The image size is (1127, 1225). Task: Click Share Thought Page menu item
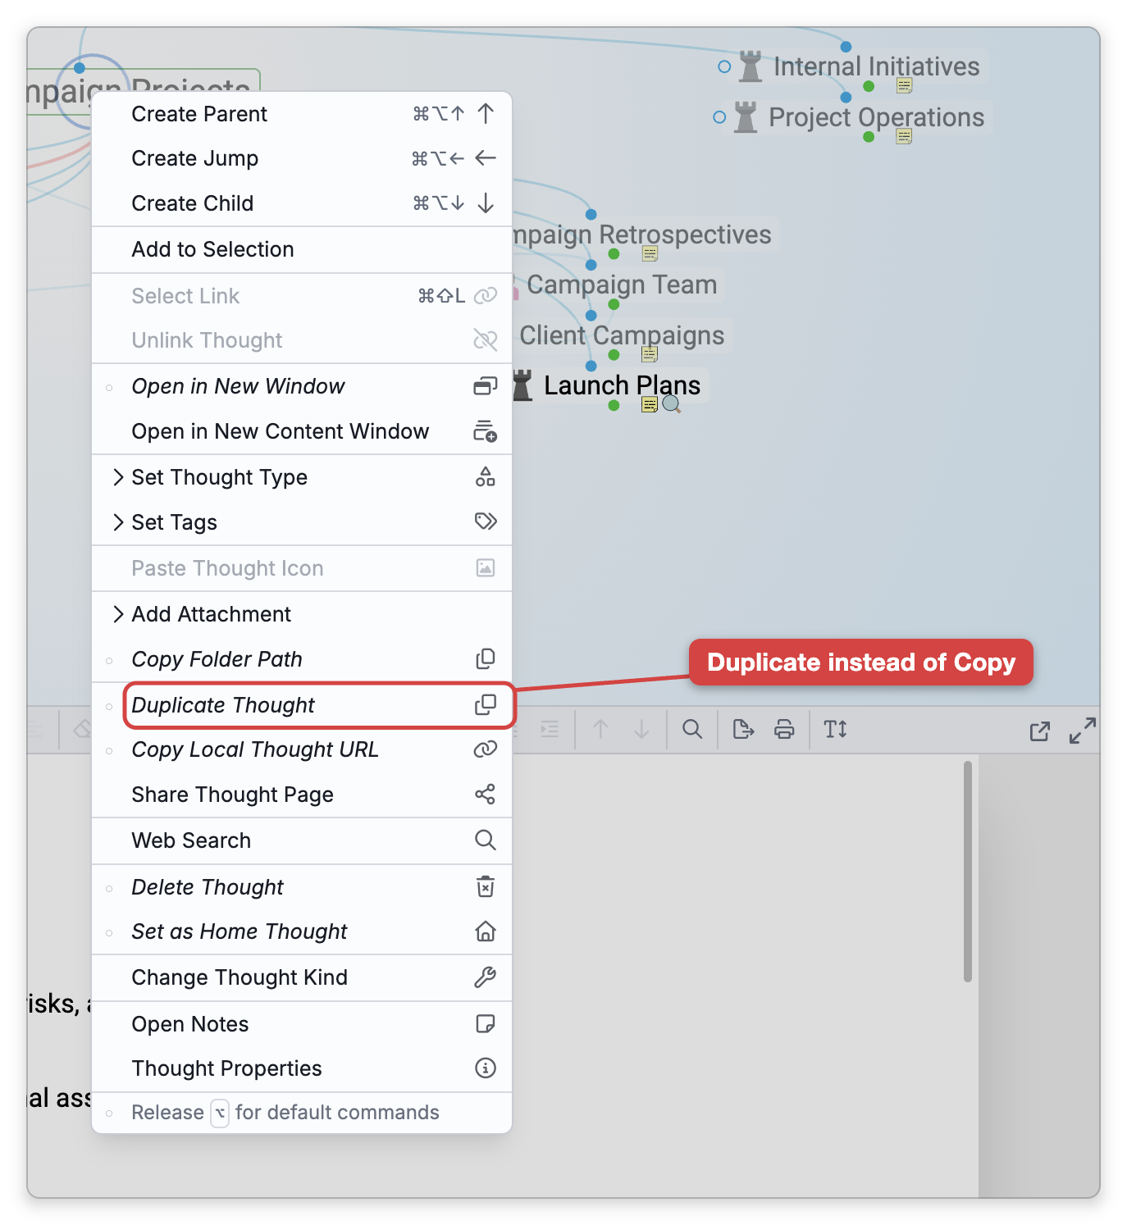[x=302, y=795]
